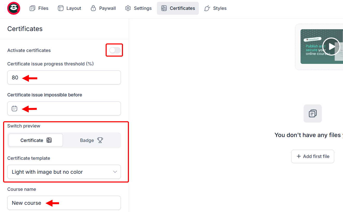The height and width of the screenshot is (212, 343).
Task: Click the Course name input showing 'New course'
Action: [64, 203]
